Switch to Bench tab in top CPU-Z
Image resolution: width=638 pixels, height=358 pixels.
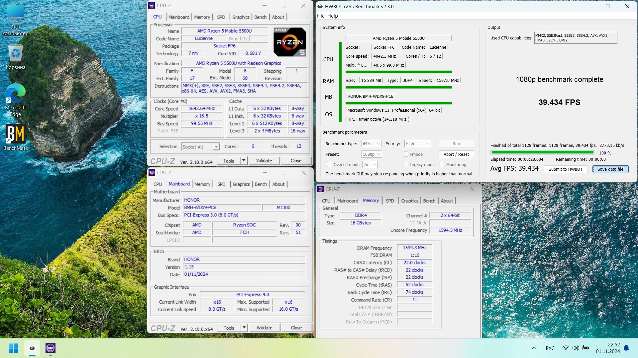point(261,17)
